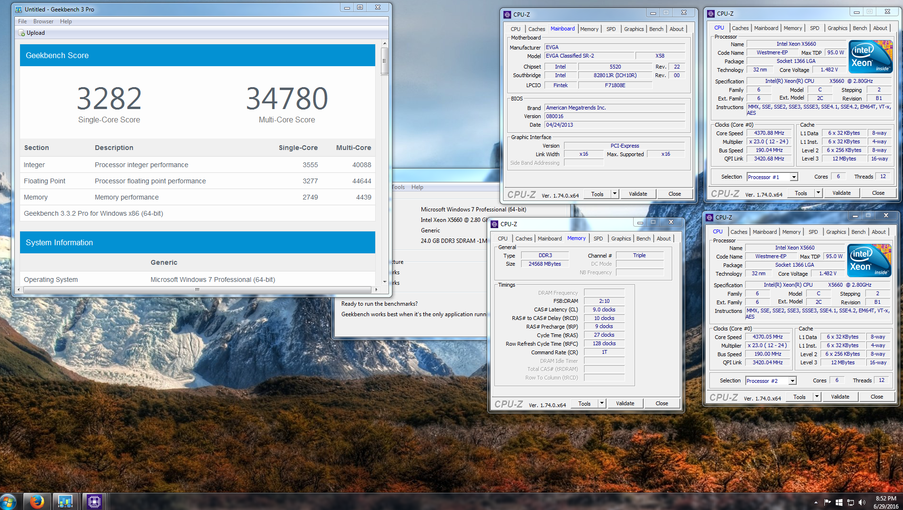This screenshot has width=903, height=510.
Task: Open the volume speaker tray icon
Action: pyautogui.click(x=862, y=502)
